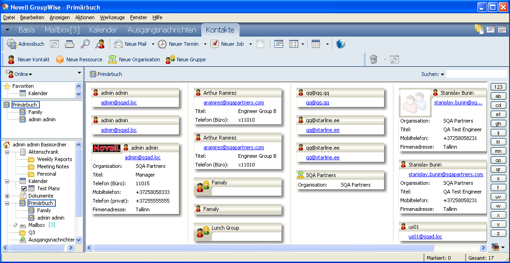Open the Hilfe menu
This screenshot has height=263, width=510.
point(157,17)
